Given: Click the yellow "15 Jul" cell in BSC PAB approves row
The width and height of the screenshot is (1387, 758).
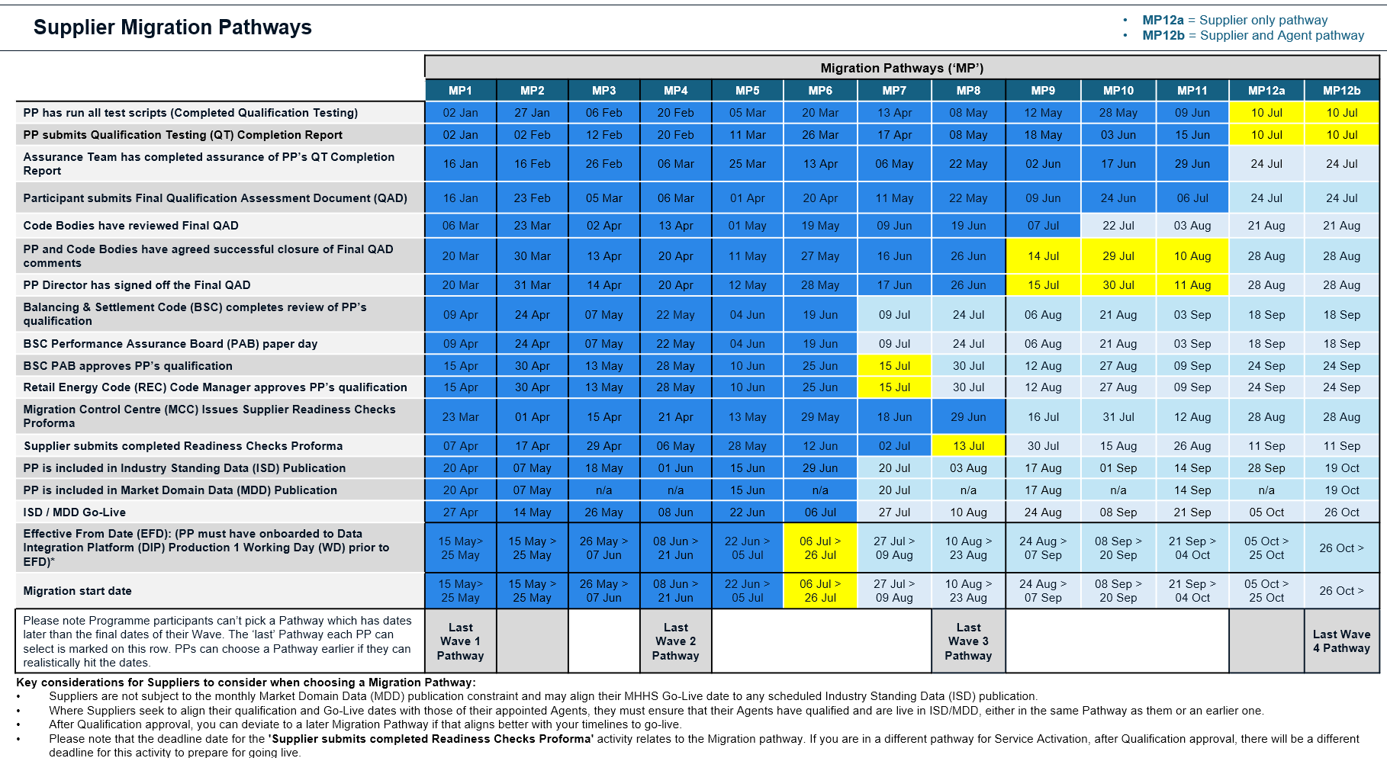Looking at the screenshot, I should [894, 366].
